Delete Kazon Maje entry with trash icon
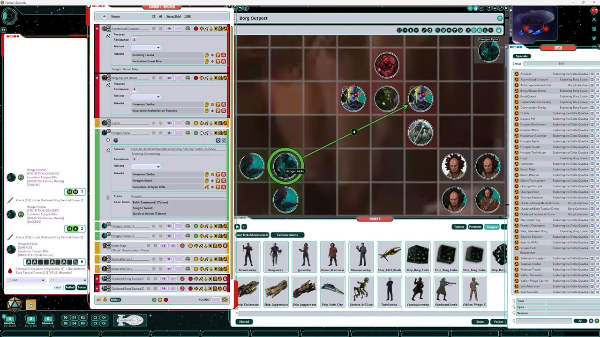600x337 pixels. [225, 246]
